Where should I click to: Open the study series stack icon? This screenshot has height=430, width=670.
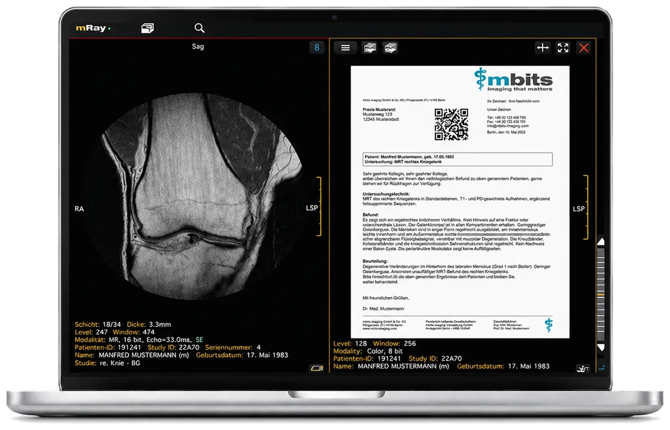click(147, 28)
